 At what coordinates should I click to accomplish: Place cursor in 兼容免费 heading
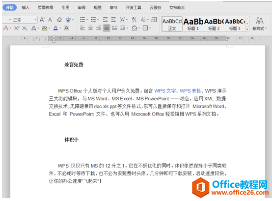click(74, 65)
